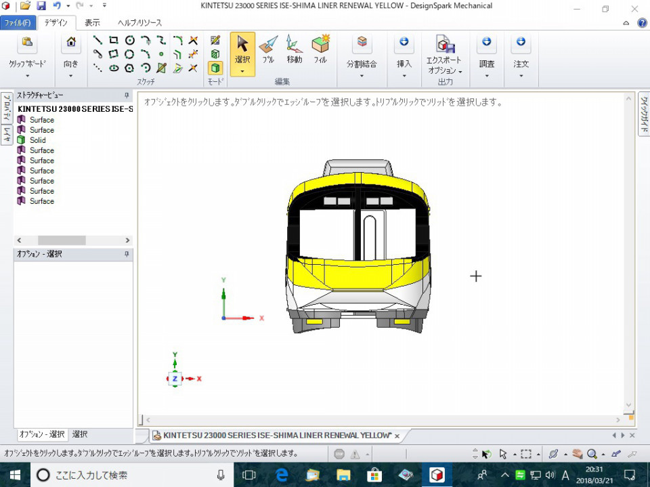The width and height of the screenshot is (650, 487).
Task: Open the Windows Start menu
Action: [15, 475]
